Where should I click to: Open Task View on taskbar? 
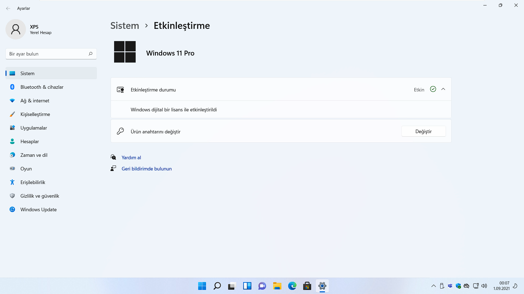click(232, 286)
